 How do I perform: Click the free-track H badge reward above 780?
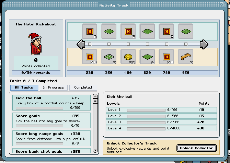point(166,31)
